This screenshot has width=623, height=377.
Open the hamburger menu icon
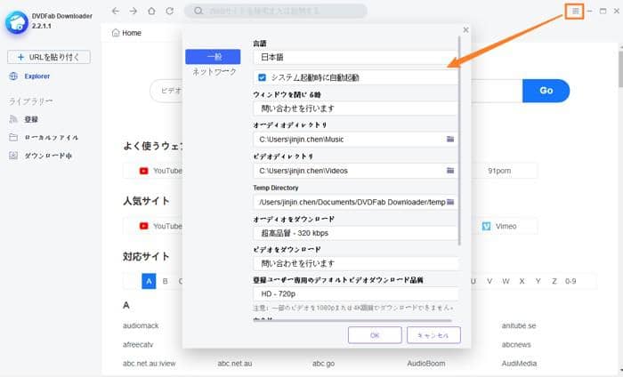click(x=575, y=11)
